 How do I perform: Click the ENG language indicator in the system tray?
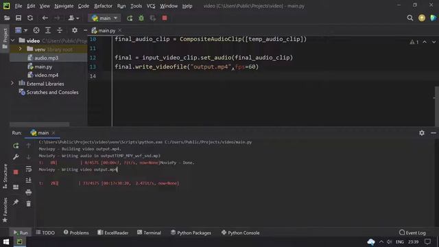pos(400,242)
